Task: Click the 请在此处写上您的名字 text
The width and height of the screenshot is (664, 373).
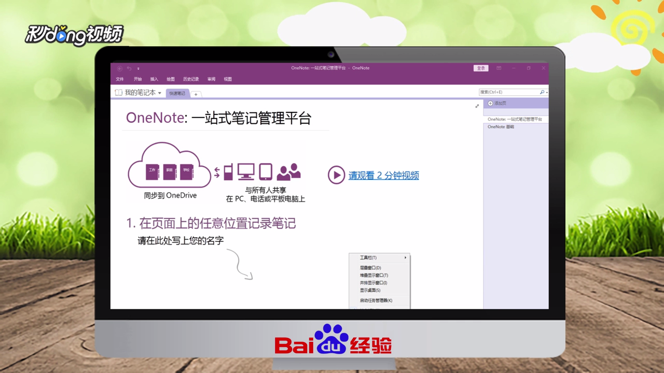Action: (x=181, y=240)
